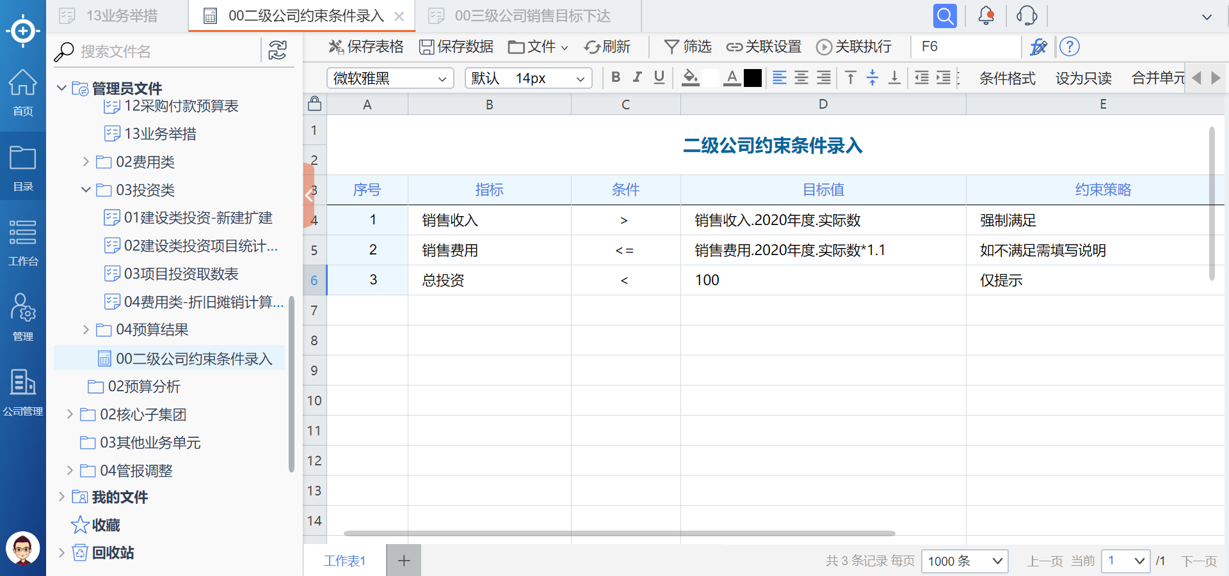The image size is (1229, 576).
Task: Open the notification bell
Action: (x=986, y=16)
